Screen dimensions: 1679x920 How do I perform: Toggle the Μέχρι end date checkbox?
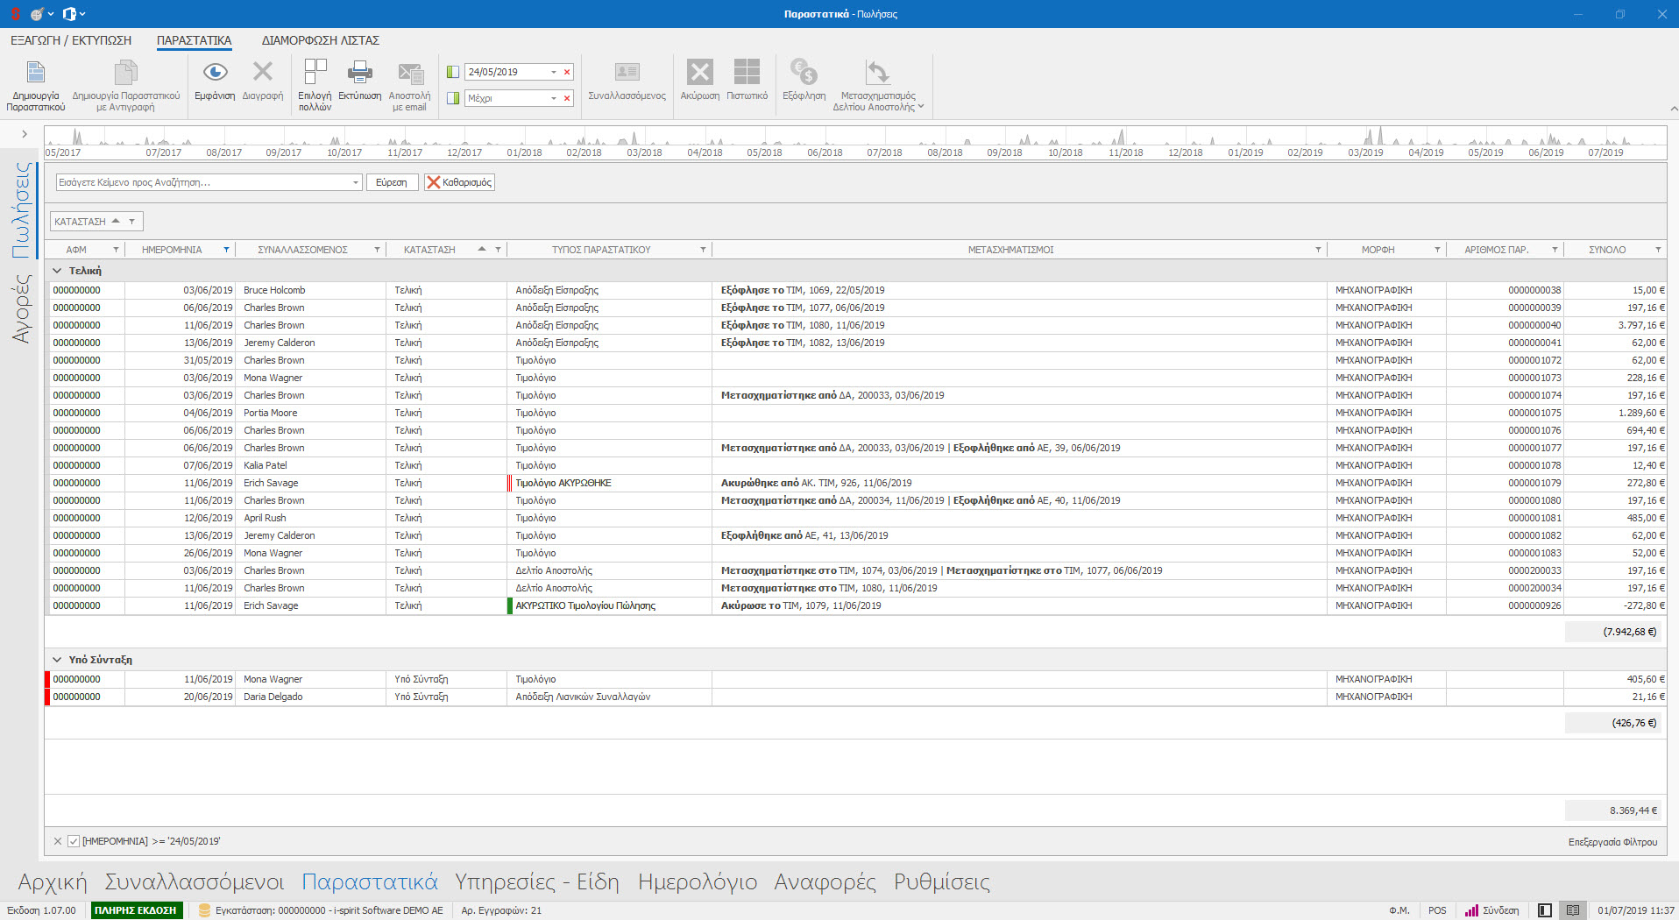(453, 98)
